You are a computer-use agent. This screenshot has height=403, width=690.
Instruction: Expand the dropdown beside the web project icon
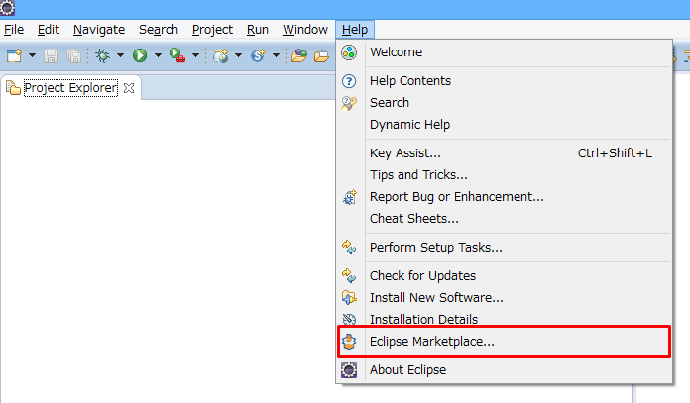point(238,55)
